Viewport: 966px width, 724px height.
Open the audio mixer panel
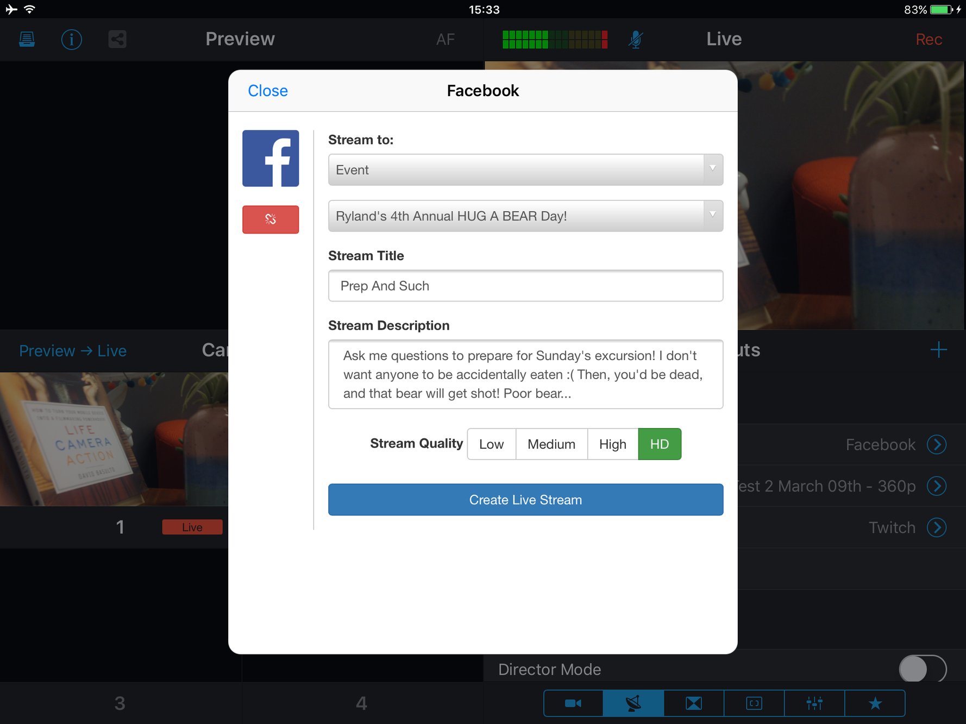[814, 703]
